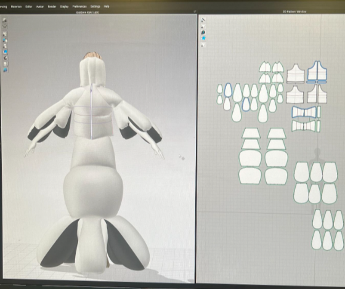Select green-outlined bow-shaped waistband pattern piece
Image resolution: width=345 pixels, height=289 pixels.
(x=304, y=126)
